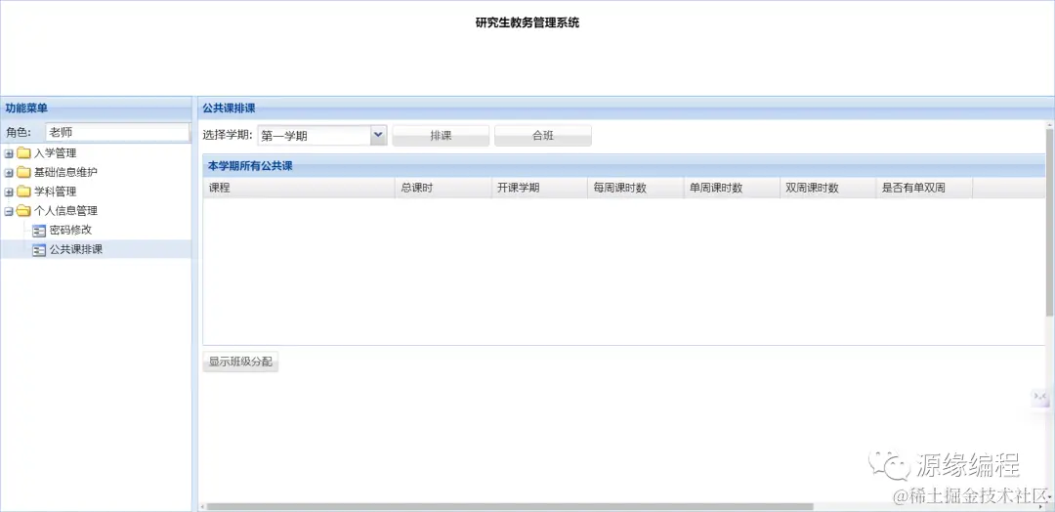The width and height of the screenshot is (1055, 512).
Task: Expand the 基础信息维护 tree node
Action: (9, 172)
